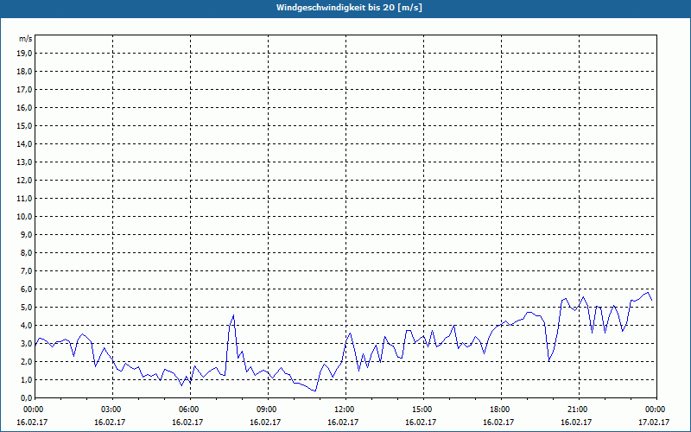Click the chart title "Windgeschwindigkeit bis 20 [m/s]"
Viewport: 691px width, 432px height.
349,8
